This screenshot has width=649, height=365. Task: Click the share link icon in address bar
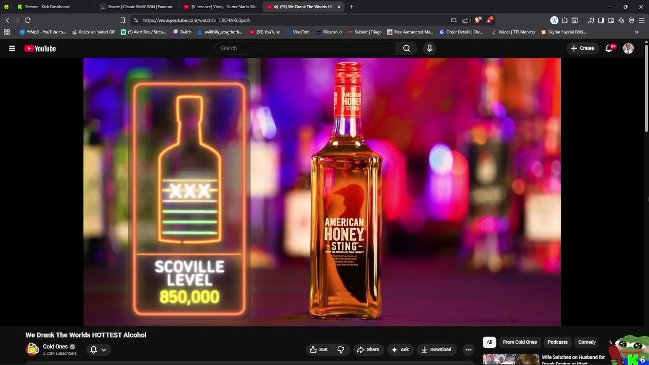(465, 20)
